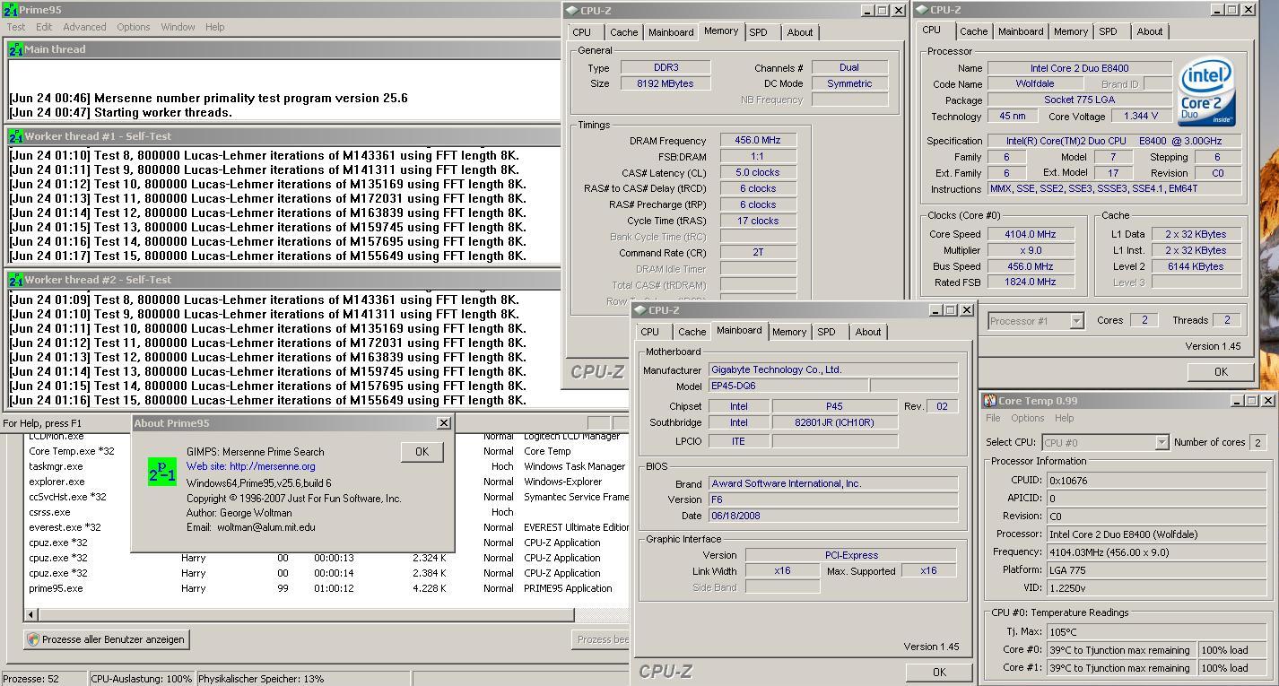The height and width of the screenshot is (686, 1279).
Task: Click the CPU-Z CPU window title icon
Action: [x=922, y=10]
